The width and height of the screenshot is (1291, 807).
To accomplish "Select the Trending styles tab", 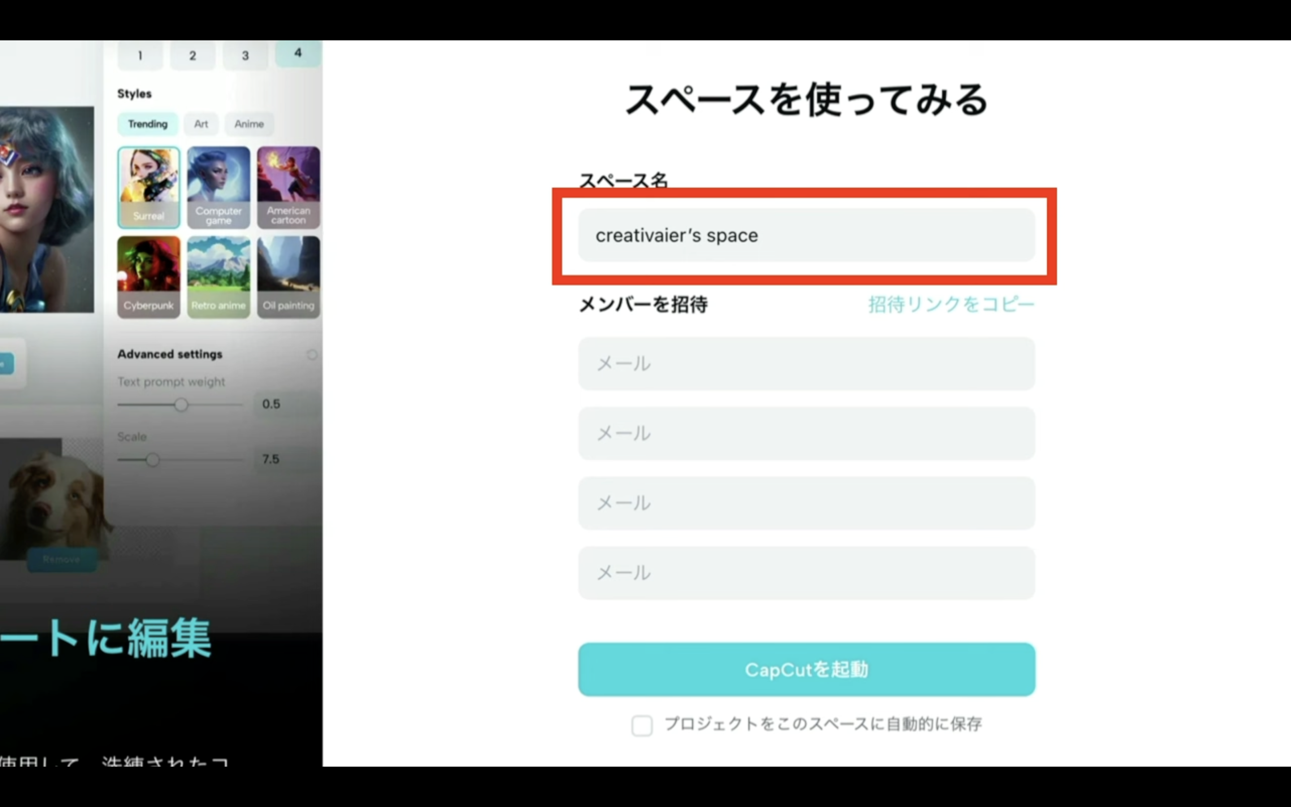I will tap(148, 124).
